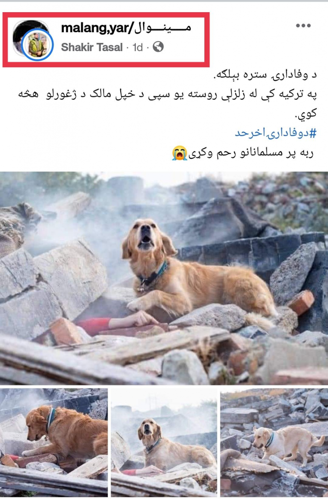View thumbnail of white dog walking
328x499 pixels.
pyautogui.click(x=274, y=442)
